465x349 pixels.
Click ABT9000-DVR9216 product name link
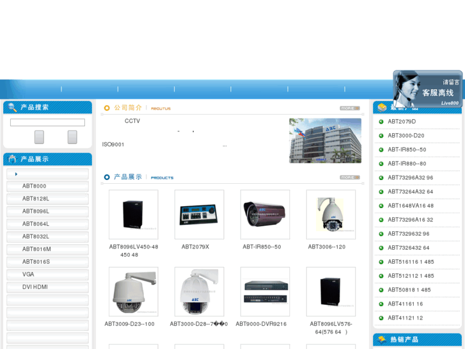pos(261,324)
